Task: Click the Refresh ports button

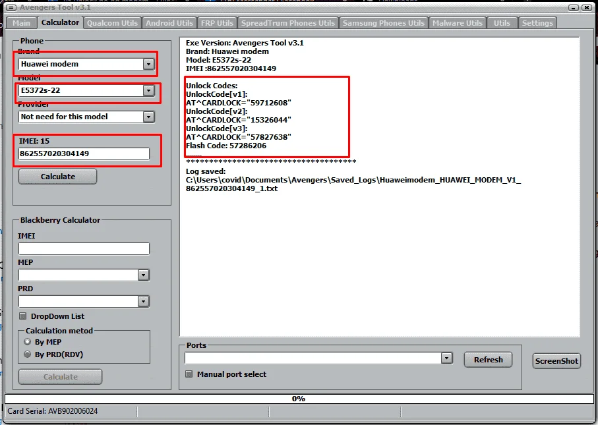Action: click(488, 360)
